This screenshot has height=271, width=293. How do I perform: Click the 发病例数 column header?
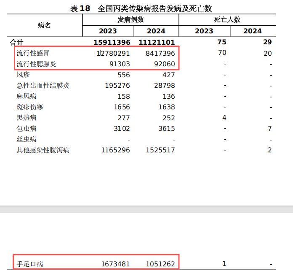[131, 20]
